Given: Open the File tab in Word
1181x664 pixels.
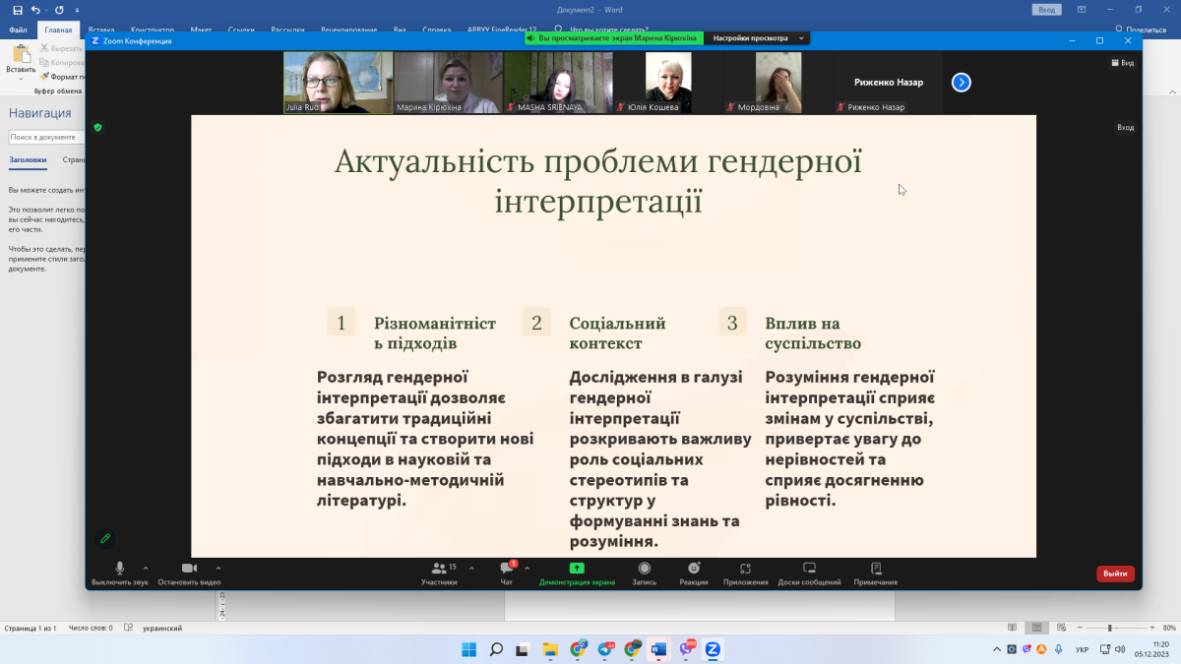Looking at the screenshot, I should click(x=18, y=30).
